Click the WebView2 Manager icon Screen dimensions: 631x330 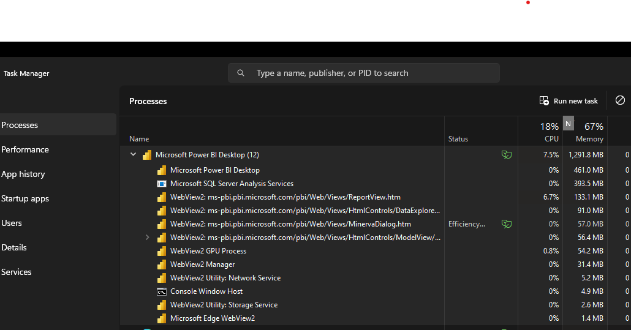pos(161,264)
